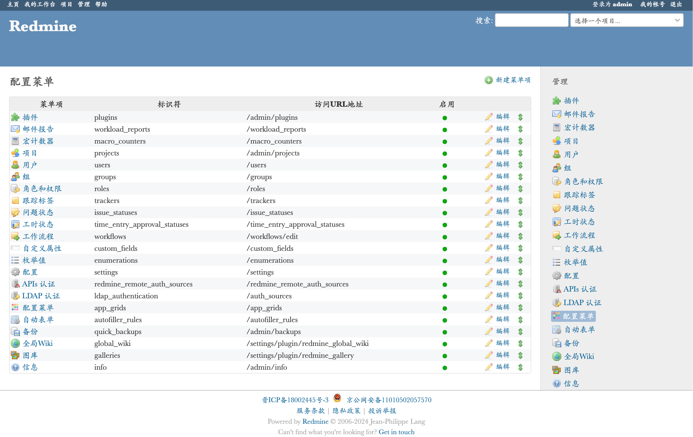Toggle enabled status dot for workflows row
Image resolution: width=693 pixels, height=437 pixels.
pyautogui.click(x=445, y=237)
